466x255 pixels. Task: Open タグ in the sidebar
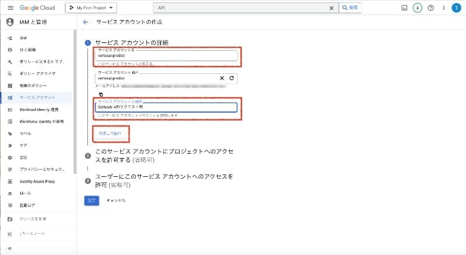click(37, 145)
